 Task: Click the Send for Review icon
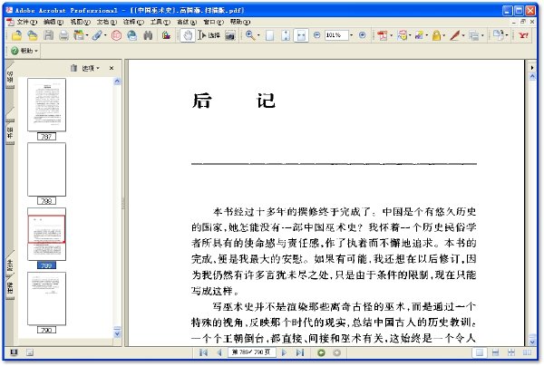coord(419,35)
